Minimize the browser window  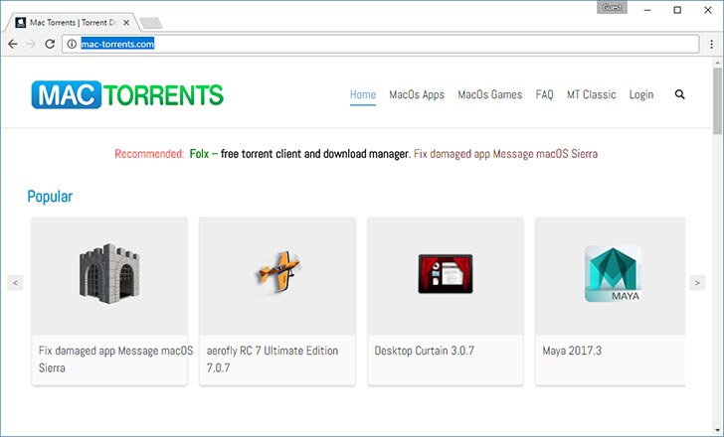click(647, 10)
